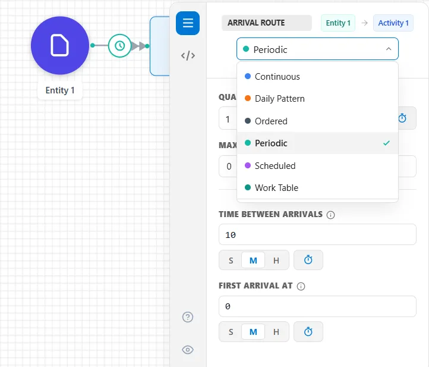
Task: Select the Entity 1 purple node
Action: [x=60, y=45]
